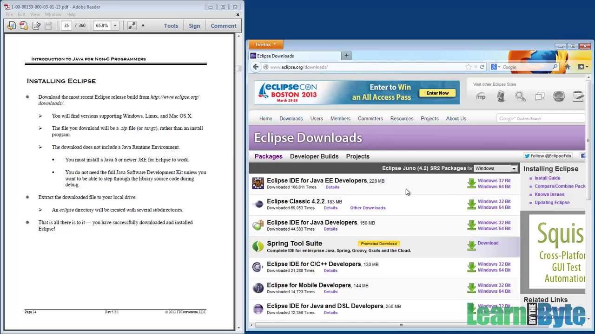Screen dimensions: 595x334
Task: Open the File menu in Adobe Reader
Action: click(9, 14)
